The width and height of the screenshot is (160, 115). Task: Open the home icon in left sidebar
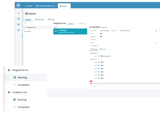pos(19,13)
